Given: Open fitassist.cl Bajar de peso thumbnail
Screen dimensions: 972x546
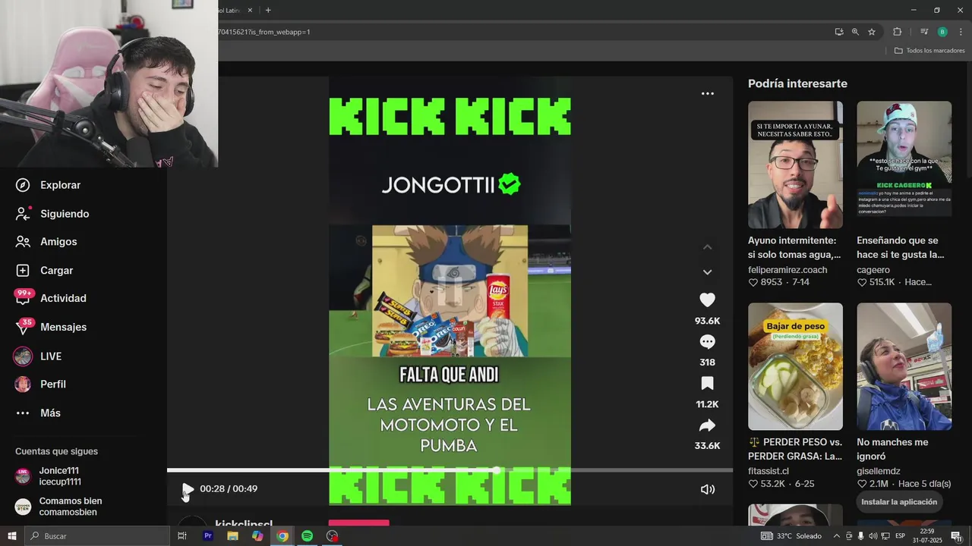Looking at the screenshot, I should click(795, 366).
